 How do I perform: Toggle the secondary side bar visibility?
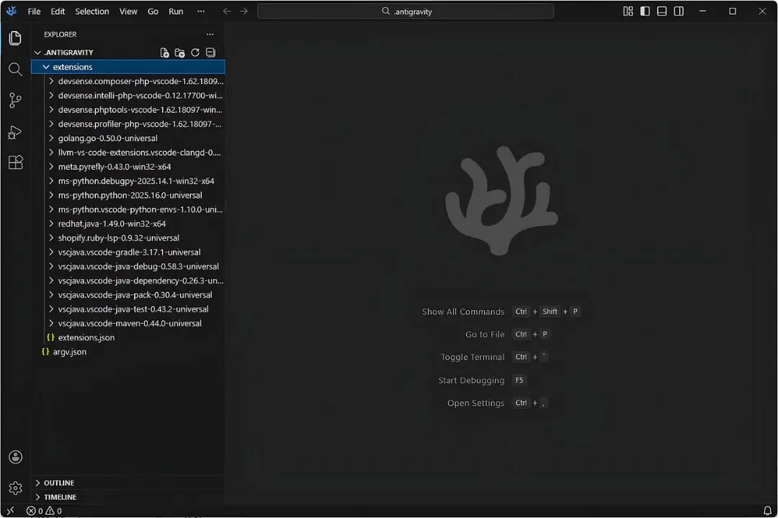pyautogui.click(x=679, y=11)
